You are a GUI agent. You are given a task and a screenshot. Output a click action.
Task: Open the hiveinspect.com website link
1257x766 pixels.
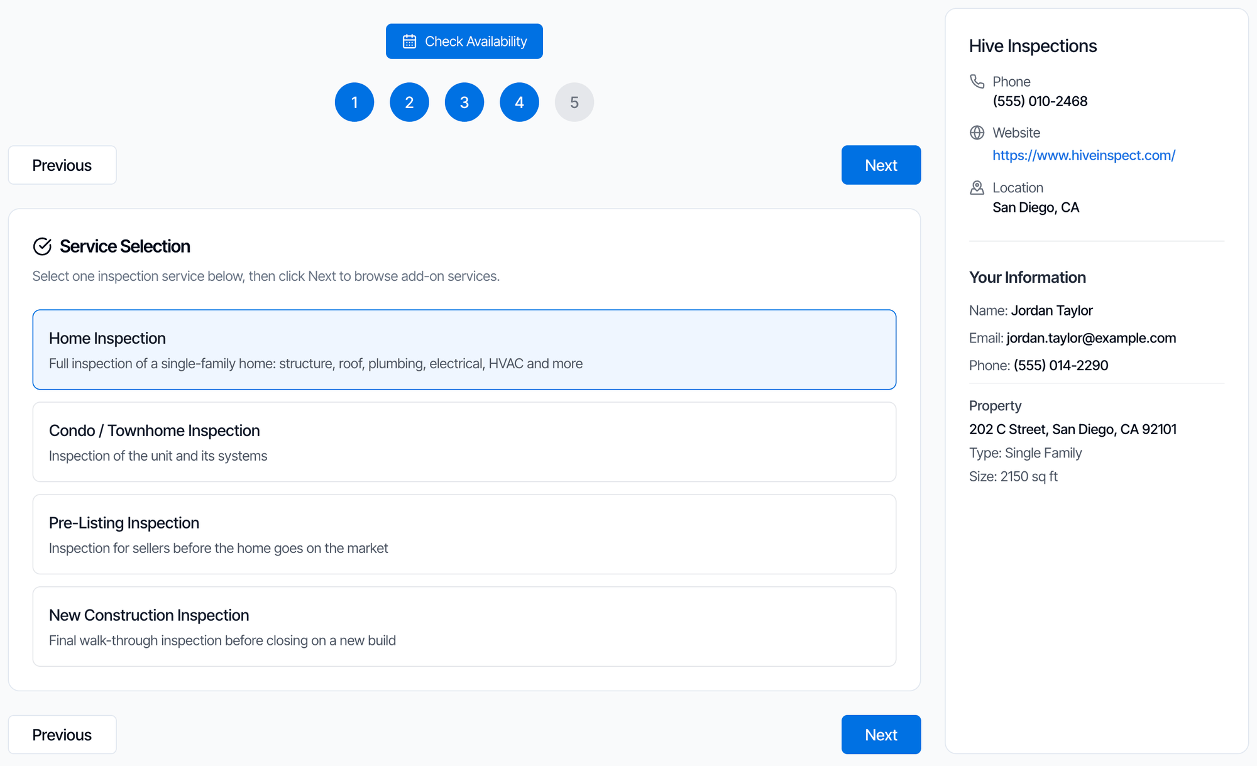[x=1084, y=155]
